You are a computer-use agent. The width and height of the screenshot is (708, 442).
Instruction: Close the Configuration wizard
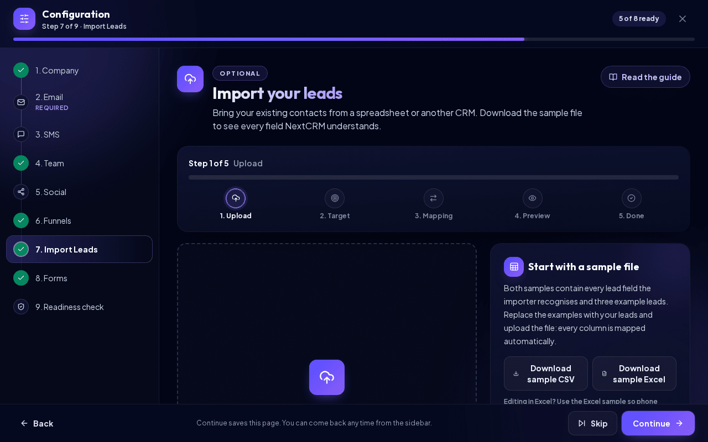tap(683, 19)
